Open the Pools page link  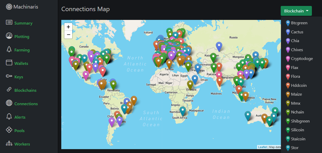(19, 131)
